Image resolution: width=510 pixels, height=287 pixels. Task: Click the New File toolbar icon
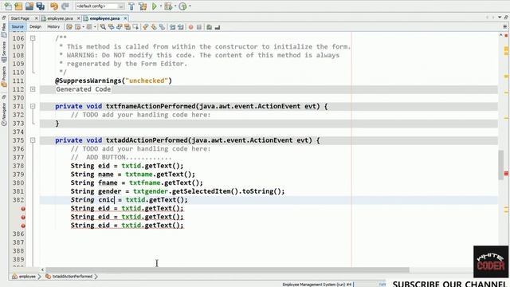(8, 6)
